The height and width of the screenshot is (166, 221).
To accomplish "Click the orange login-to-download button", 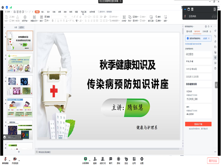I will point(198,124).
